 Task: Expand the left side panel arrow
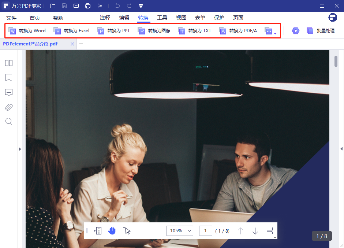tap(20, 149)
